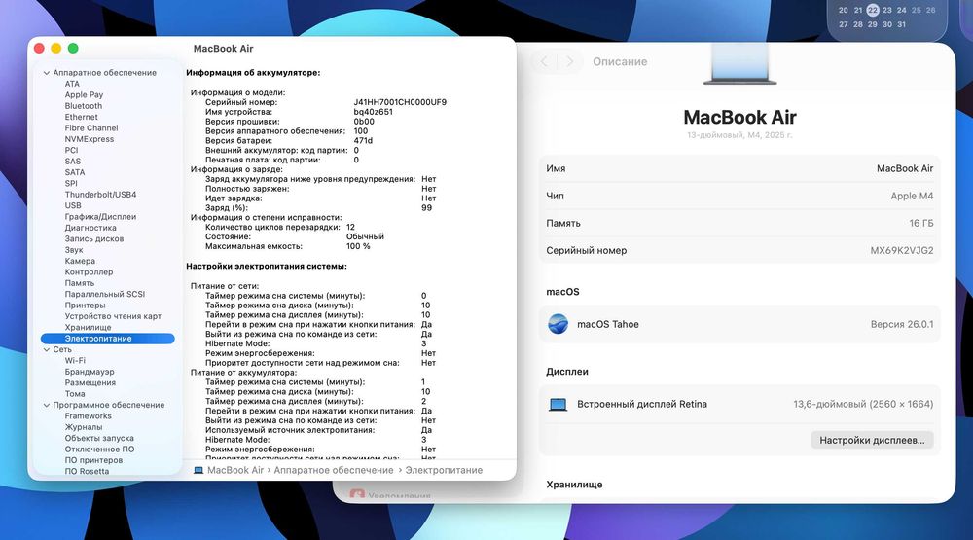Click the Имя row MacBook Air value
The width and height of the screenshot is (973, 540).
905,169
